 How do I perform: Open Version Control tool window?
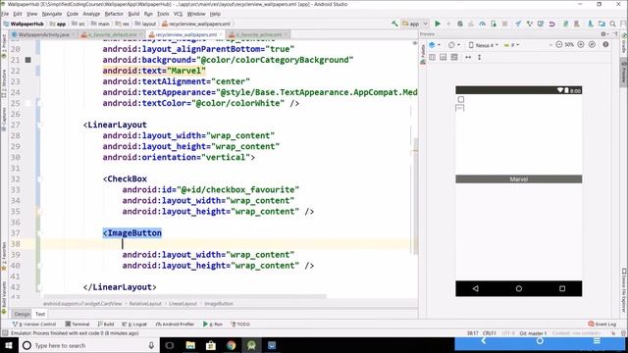34,325
